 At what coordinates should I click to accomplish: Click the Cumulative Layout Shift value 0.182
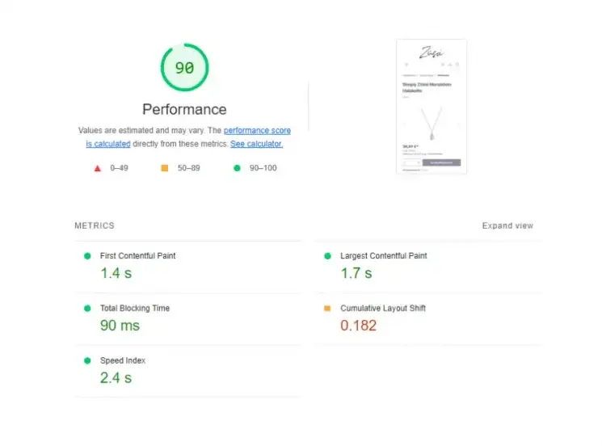[x=358, y=326]
